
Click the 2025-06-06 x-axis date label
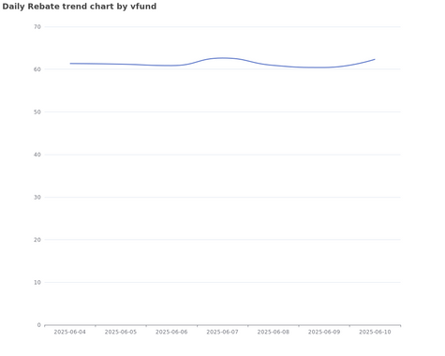click(171, 332)
